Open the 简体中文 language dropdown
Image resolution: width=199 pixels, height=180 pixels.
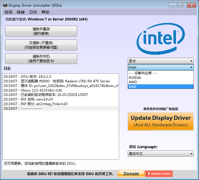pyautogui.click(x=160, y=154)
